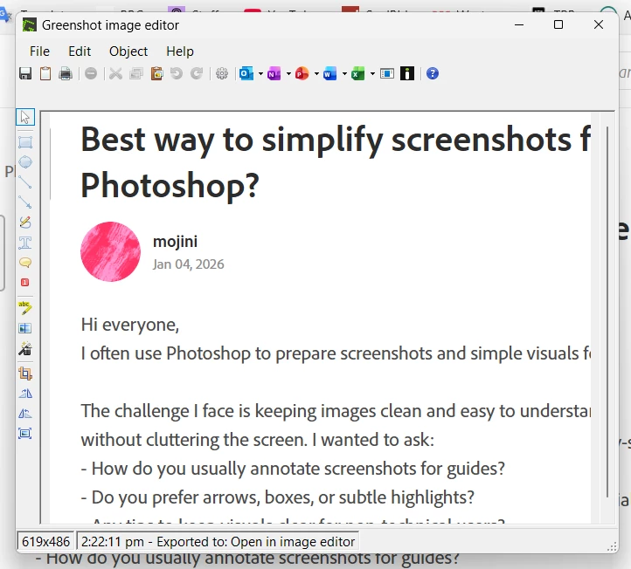Screen dimensions: 631x569
Task: Select the Draw line tool
Action: [x=25, y=182]
